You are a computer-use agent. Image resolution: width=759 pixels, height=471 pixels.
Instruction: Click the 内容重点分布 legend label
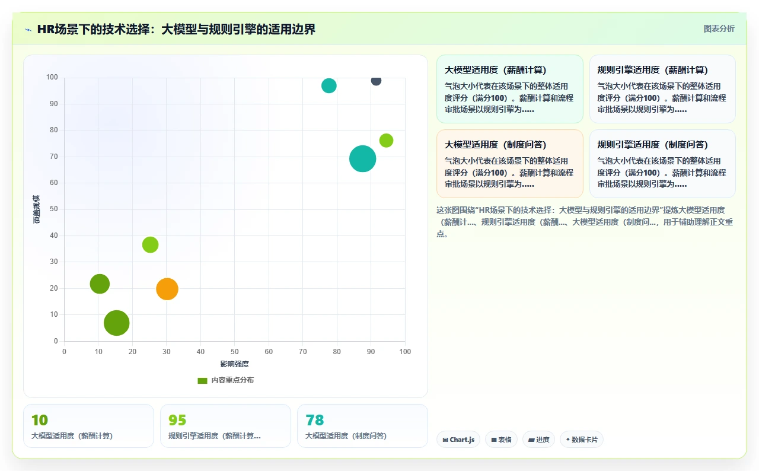(232, 380)
